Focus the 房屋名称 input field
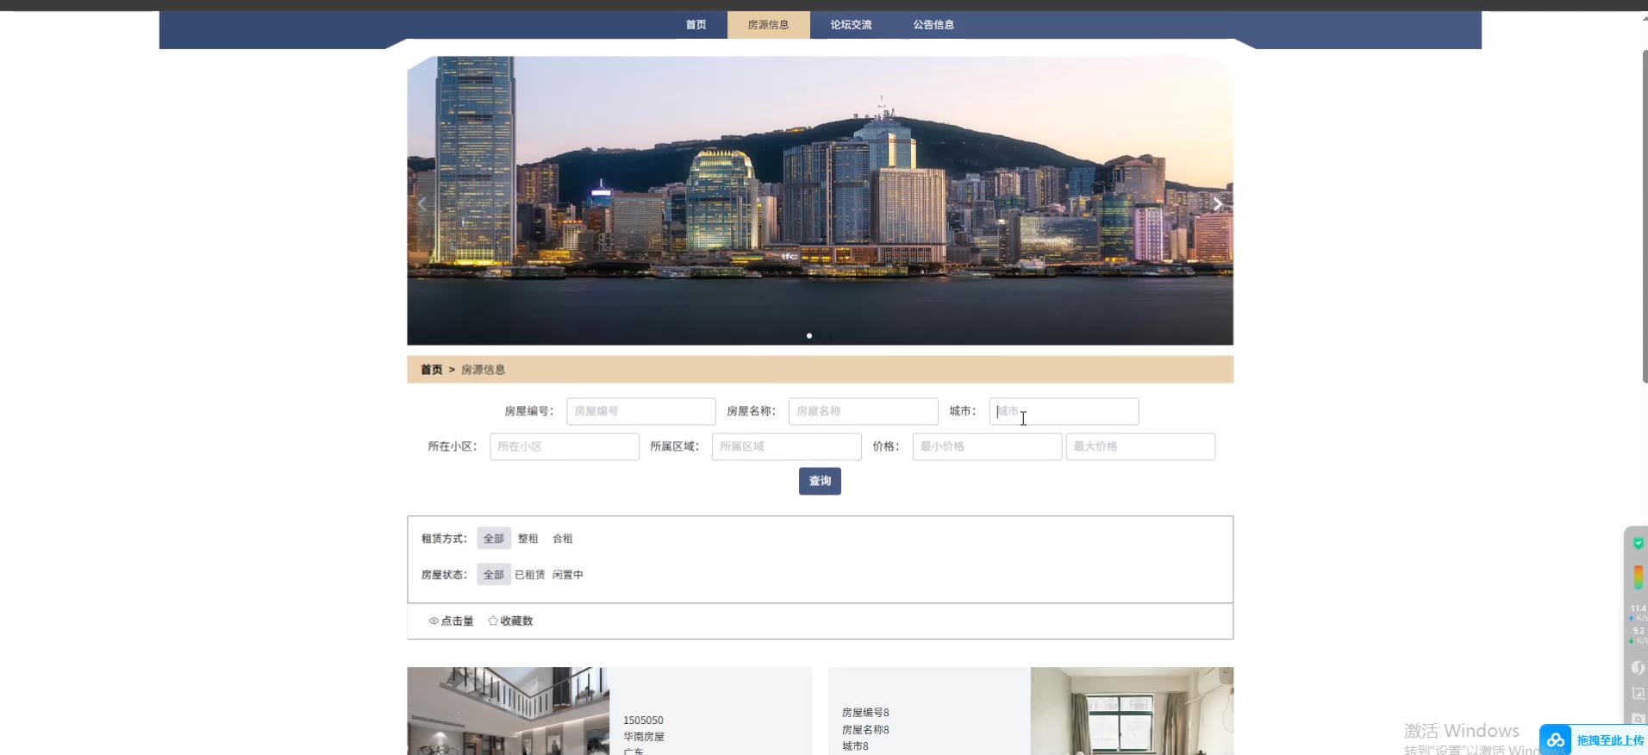The image size is (1648, 755). pos(864,411)
